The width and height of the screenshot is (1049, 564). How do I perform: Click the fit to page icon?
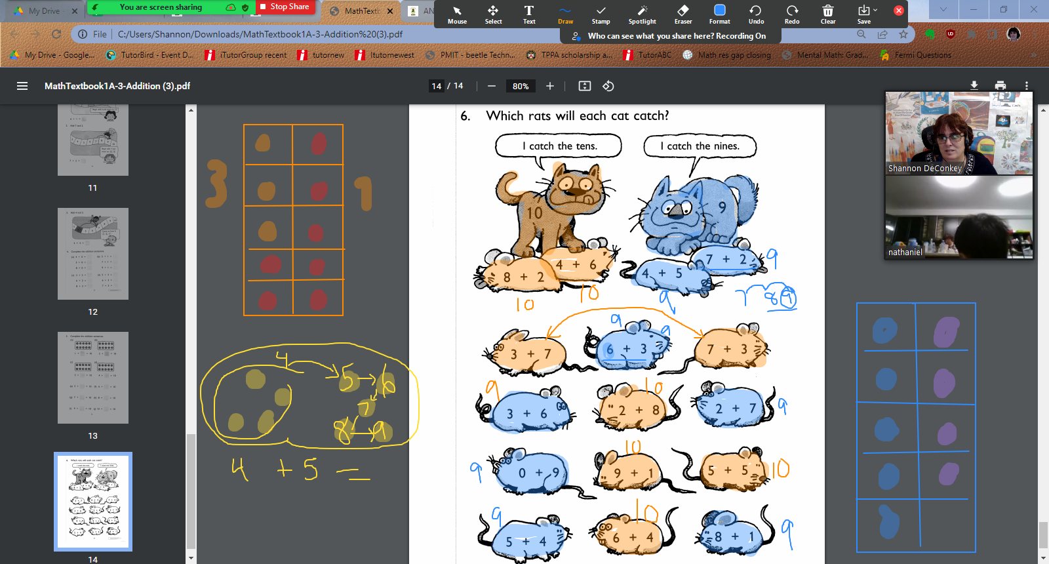click(585, 86)
